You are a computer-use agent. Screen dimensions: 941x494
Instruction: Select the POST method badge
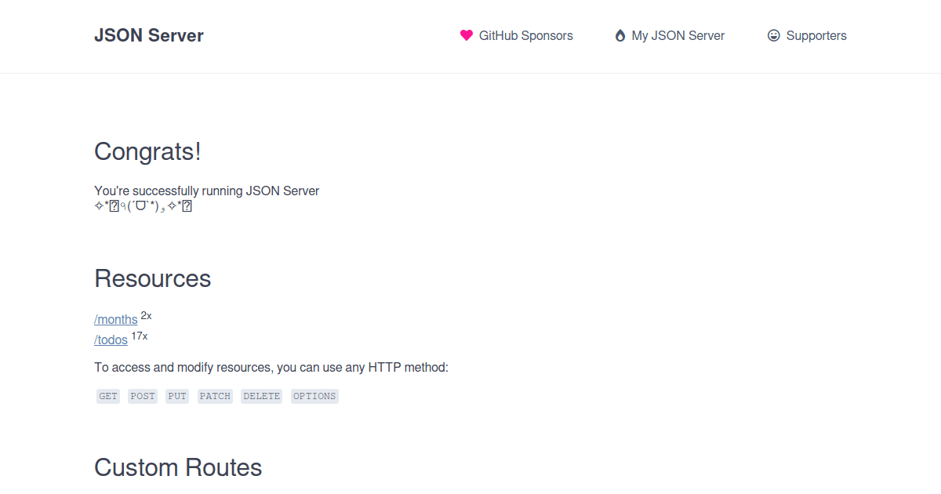click(142, 396)
